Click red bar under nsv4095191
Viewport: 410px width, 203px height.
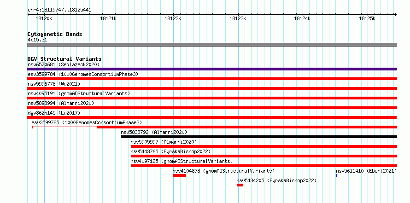click(212, 98)
